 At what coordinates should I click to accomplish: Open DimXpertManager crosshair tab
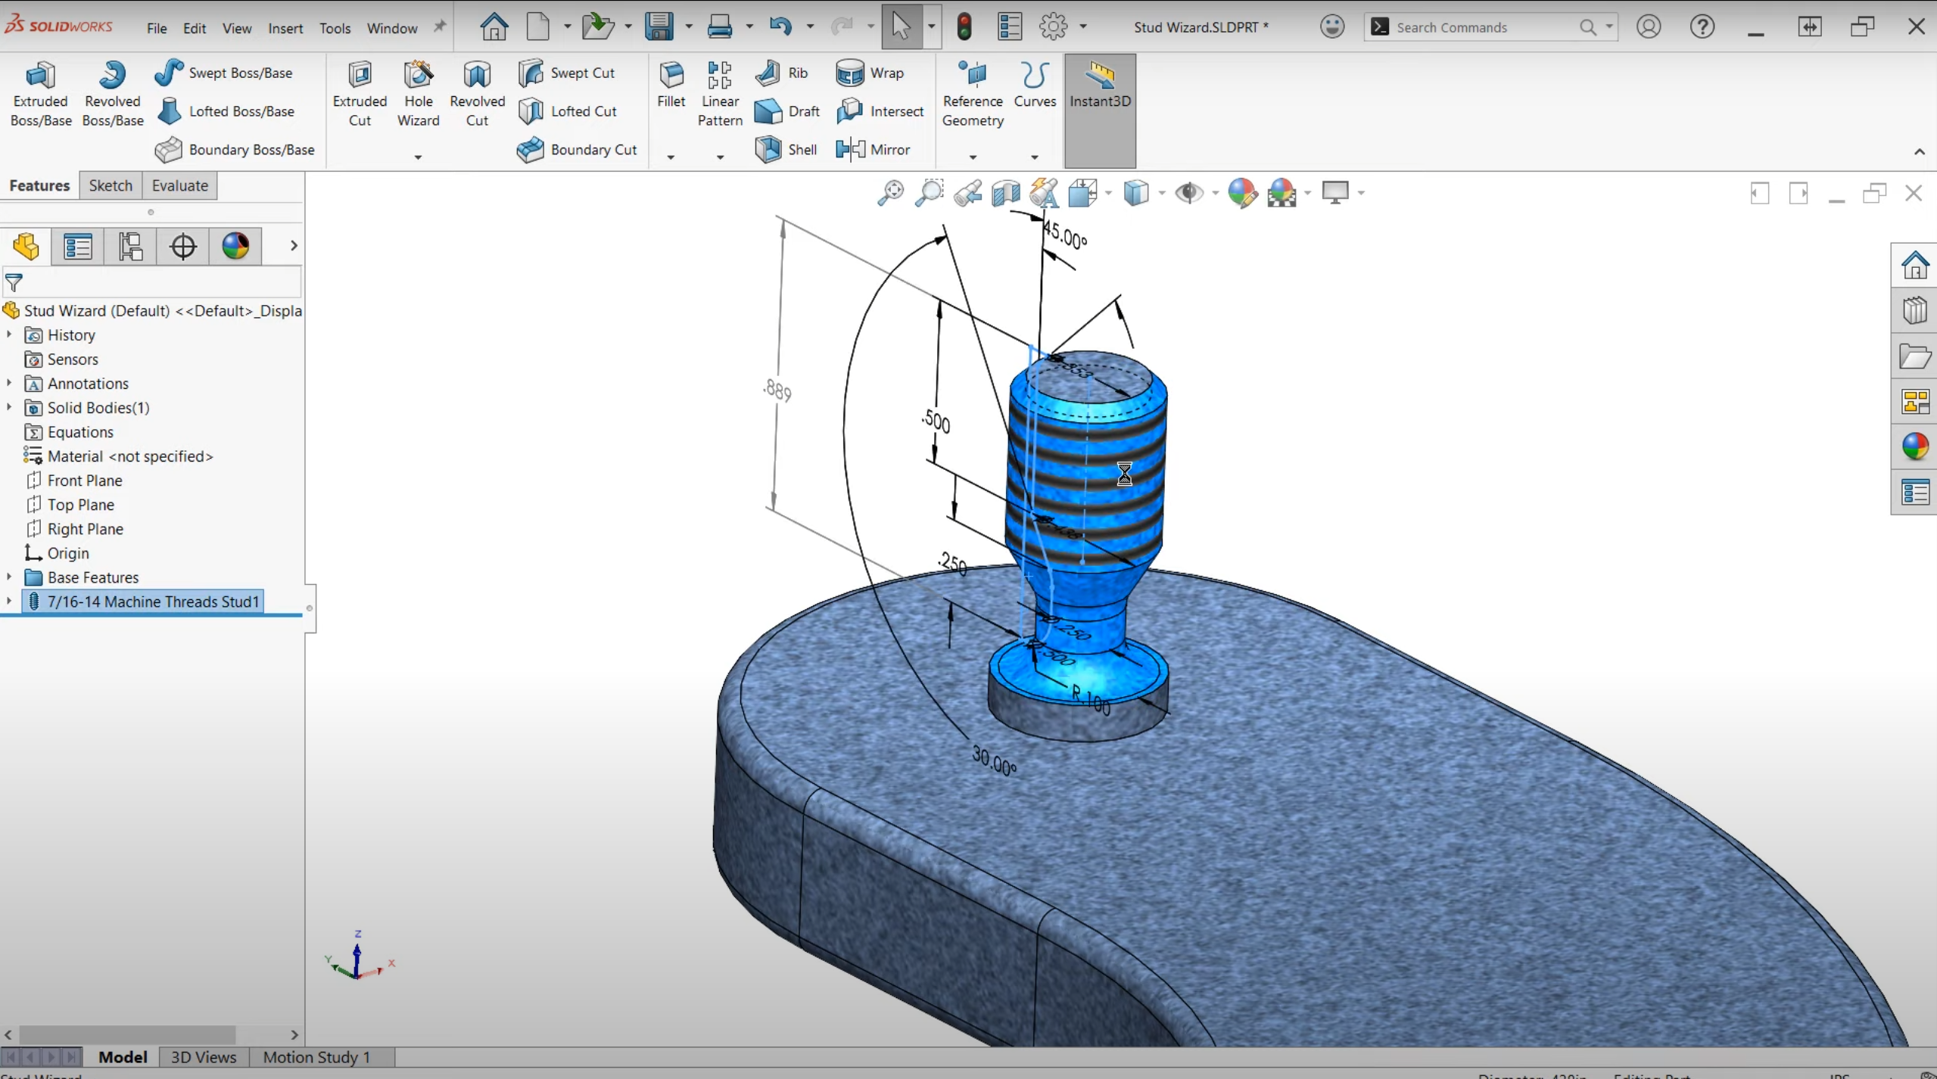(x=182, y=246)
